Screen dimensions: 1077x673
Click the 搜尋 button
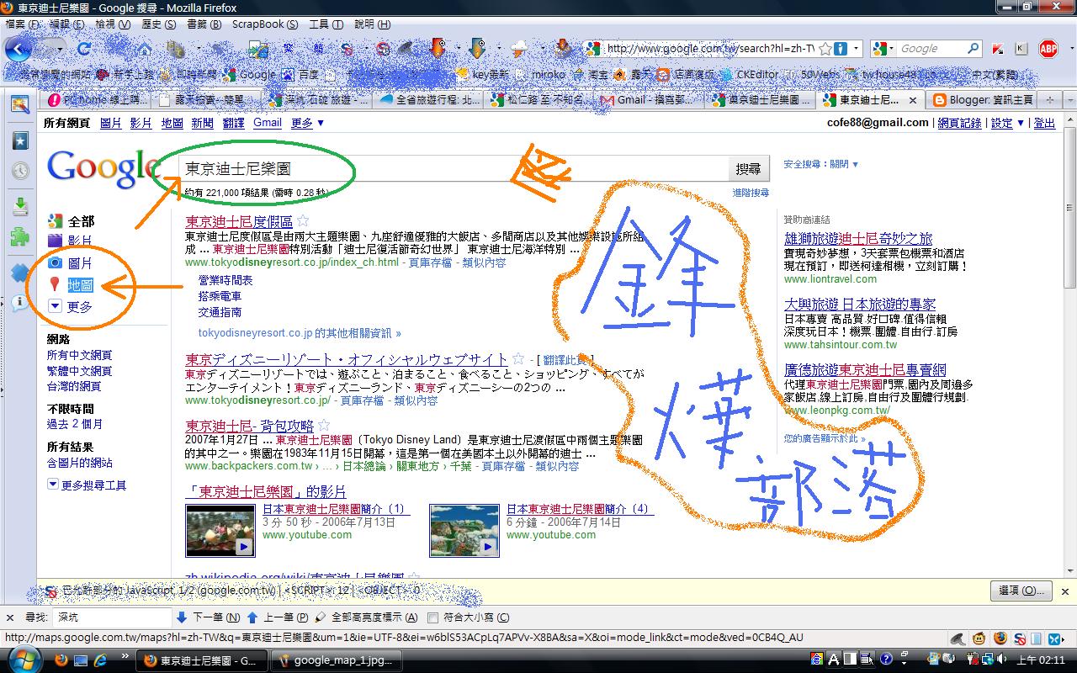coord(748,169)
